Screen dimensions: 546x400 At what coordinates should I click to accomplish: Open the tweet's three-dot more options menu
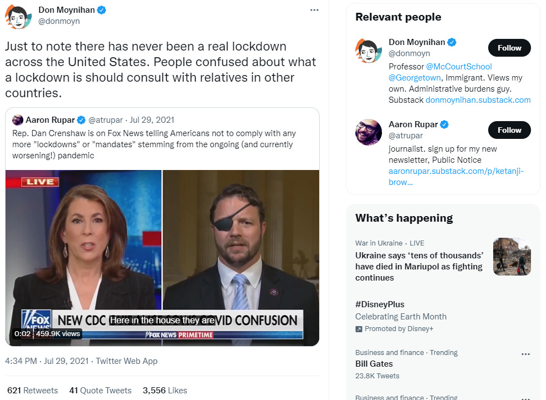point(314,10)
